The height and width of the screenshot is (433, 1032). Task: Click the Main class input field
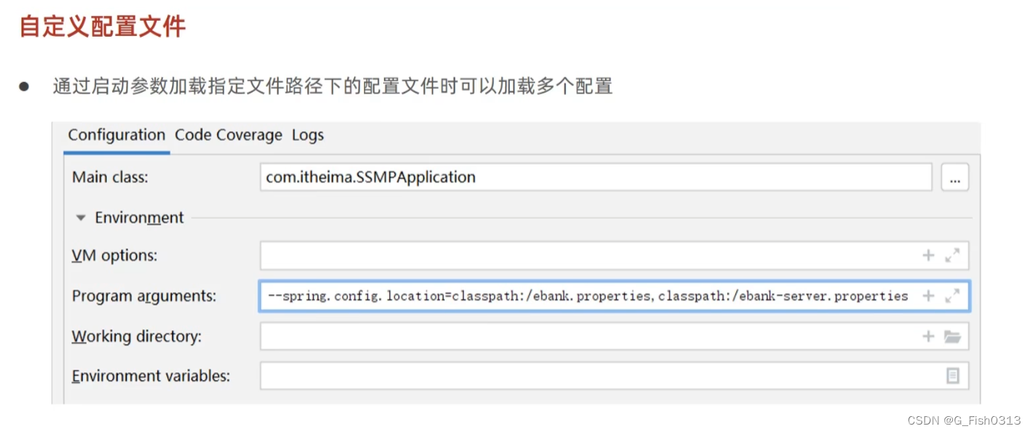click(596, 177)
